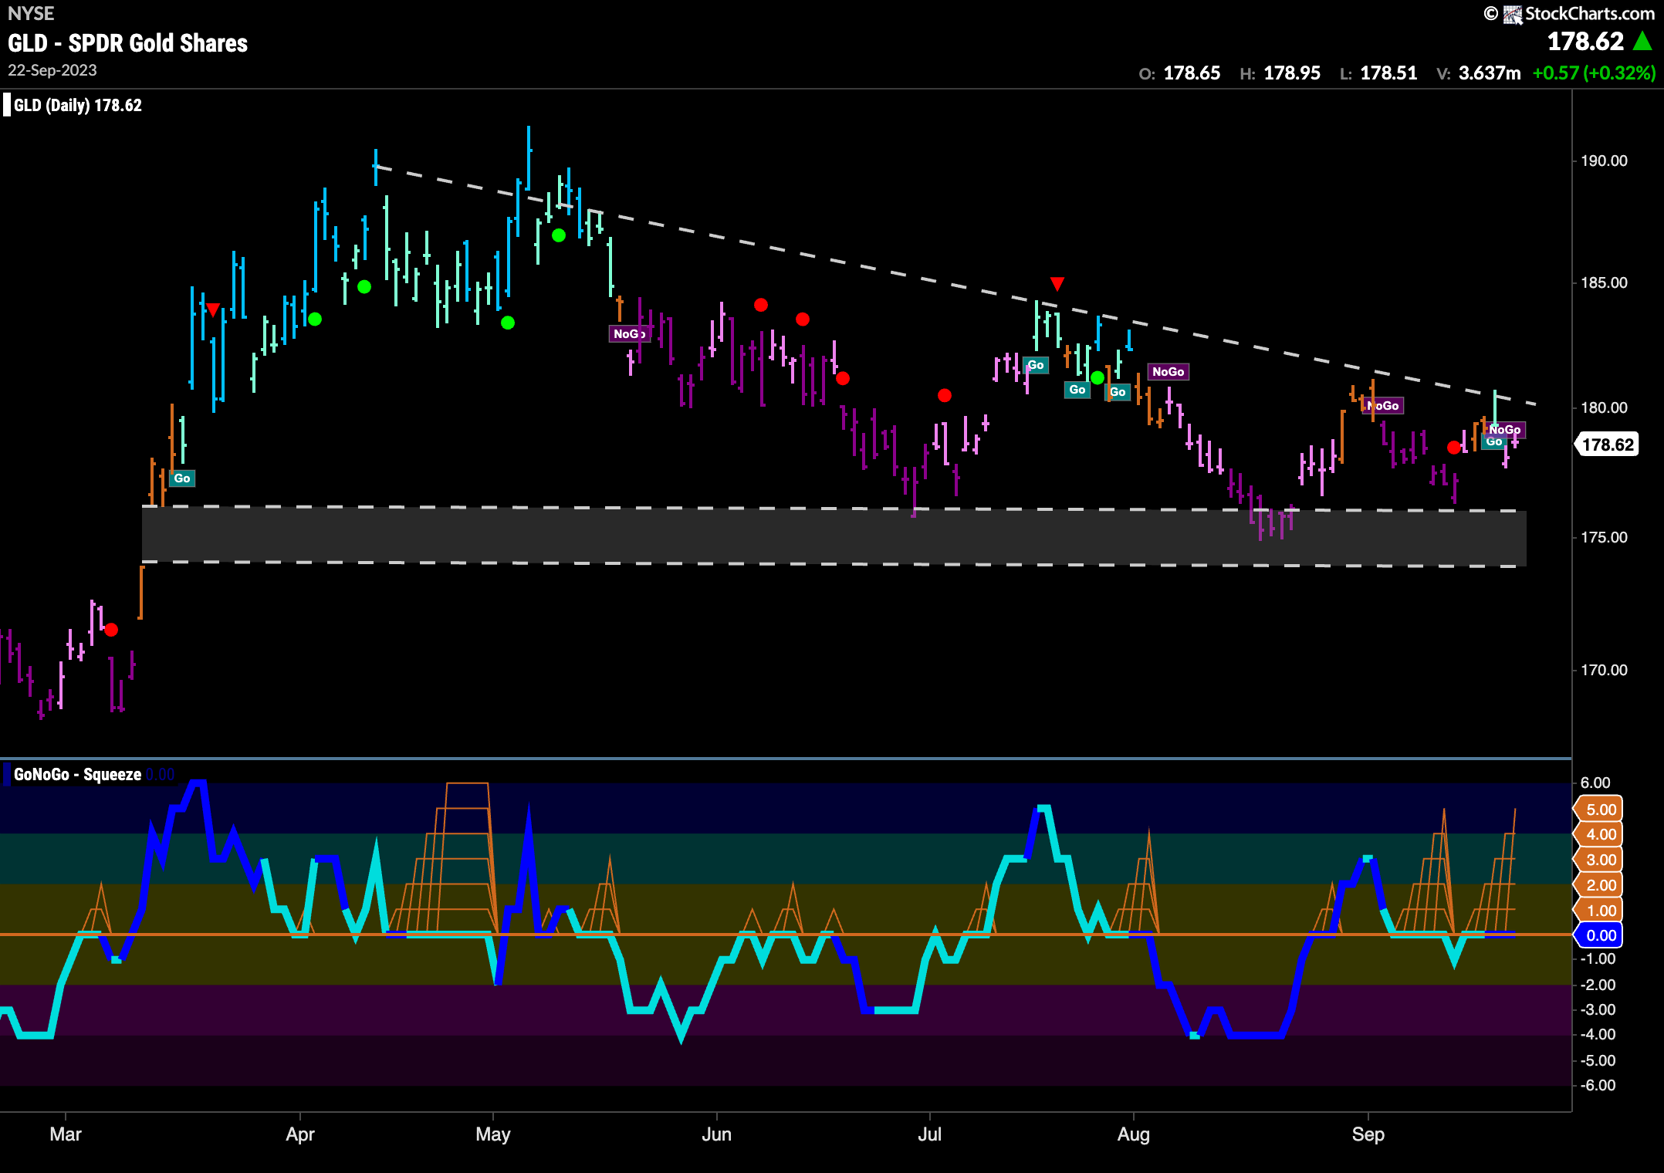Click the Jul label on the time axis
Viewport: 1664px width, 1173px height.
pyautogui.click(x=930, y=1134)
